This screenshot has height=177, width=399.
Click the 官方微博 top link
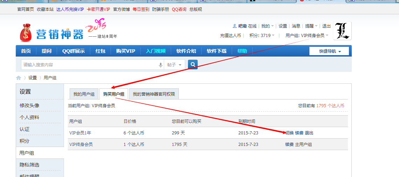point(121,9)
